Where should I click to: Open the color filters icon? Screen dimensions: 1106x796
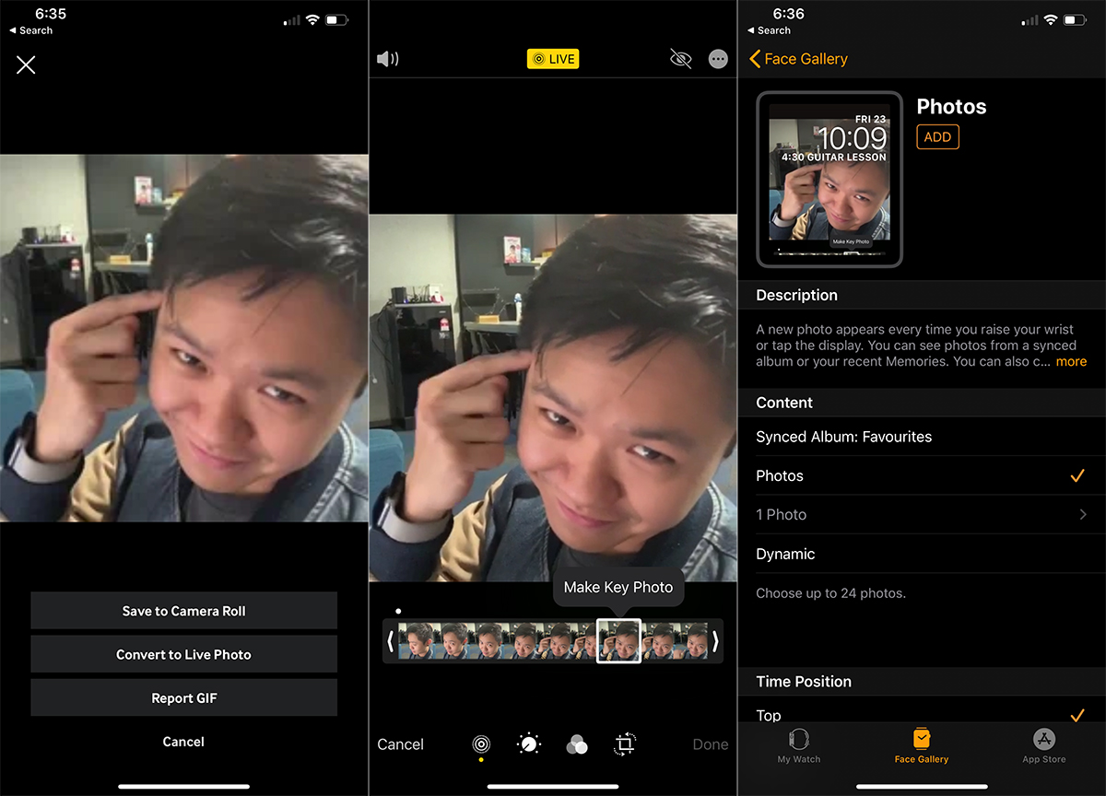pyautogui.click(x=577, y=744)
